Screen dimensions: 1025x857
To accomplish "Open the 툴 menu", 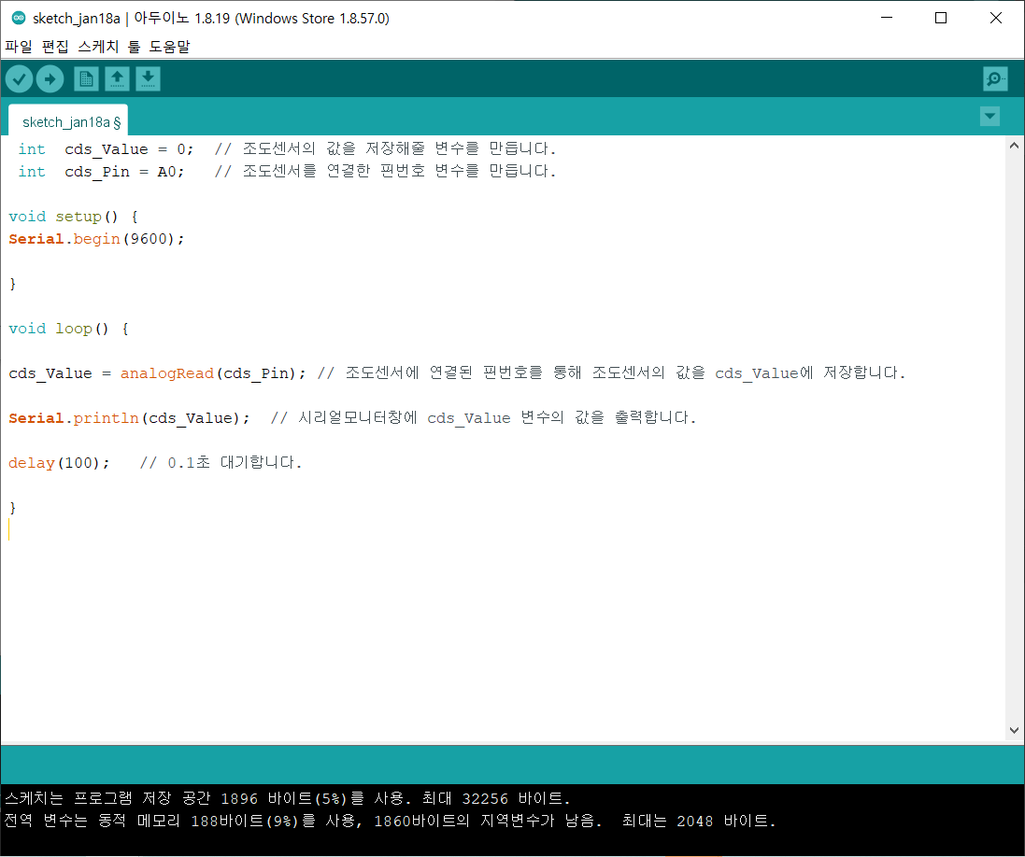I will coord(134,47).
